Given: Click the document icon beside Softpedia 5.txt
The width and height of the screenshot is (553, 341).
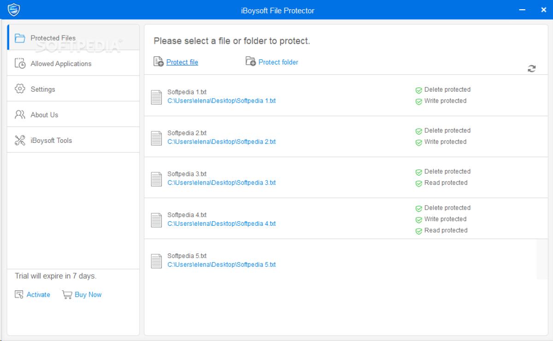Looking at the screenshot, I should [156, 260].
